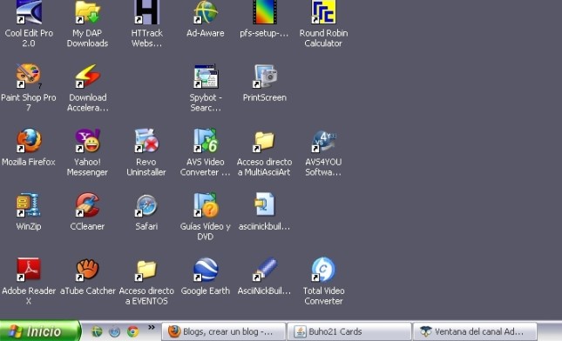This screenshot has height=341, width=562.
Task: Open AVS Video Converter 6 icon
Action: coord(206,141)
